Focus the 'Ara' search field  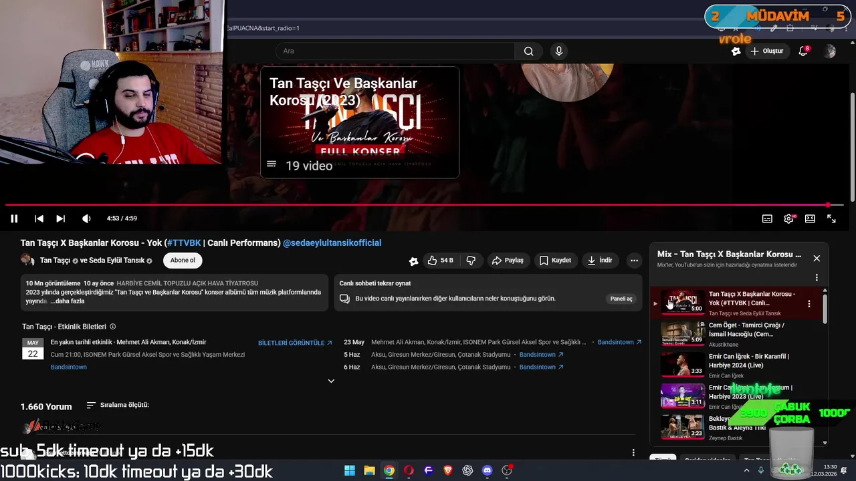pos(395,51)
